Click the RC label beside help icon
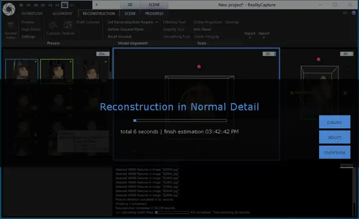Image resolution: width=359 pixels, height=219 pixels. (x=345, y=13)
